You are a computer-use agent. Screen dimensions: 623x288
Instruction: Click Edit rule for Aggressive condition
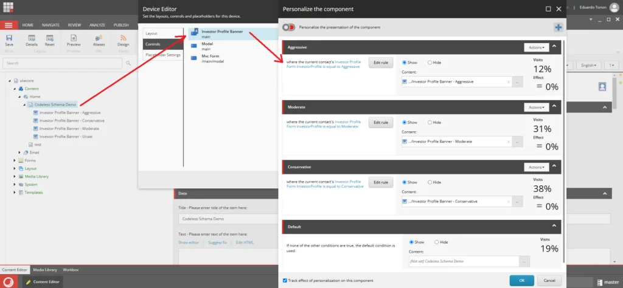pyautogui.click(x=381, y=63)
